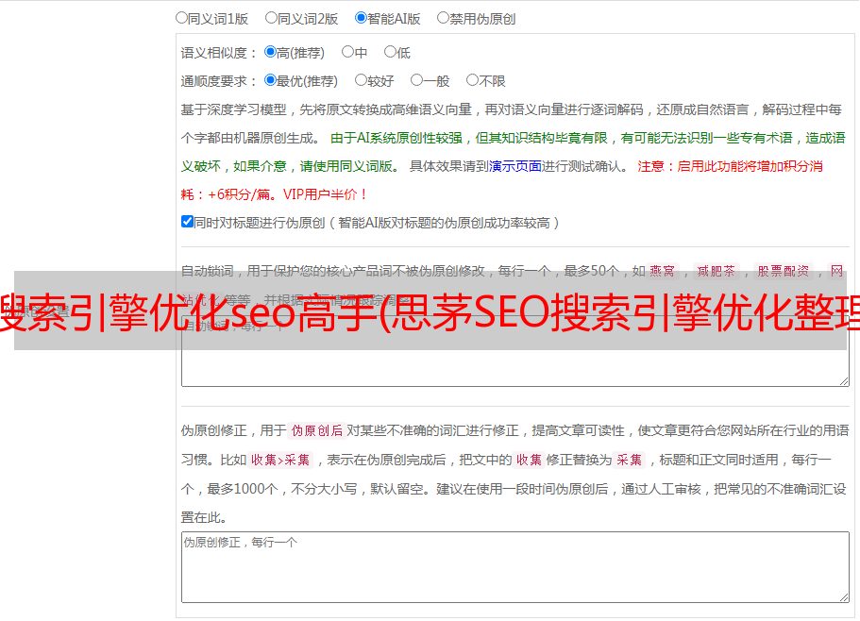Screen dimensions: 860x621
Task: Grab the 自动锁词 textarea resize handle
Action: point(844,381)
